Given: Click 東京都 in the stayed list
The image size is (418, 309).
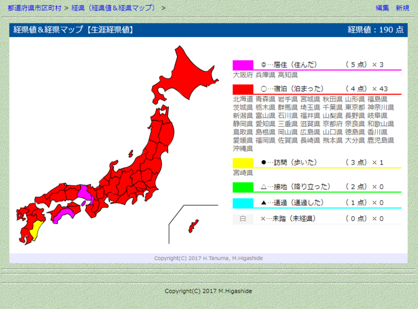Looking at the screenshot, I should pos(355,107).
